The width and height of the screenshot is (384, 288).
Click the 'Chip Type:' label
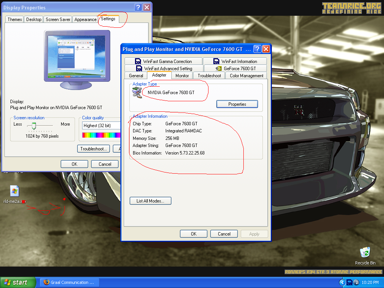pyautogui.click(x=142, y=124)
